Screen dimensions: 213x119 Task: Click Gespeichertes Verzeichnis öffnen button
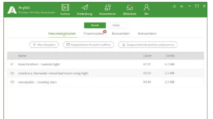click(x=88, y=45)
